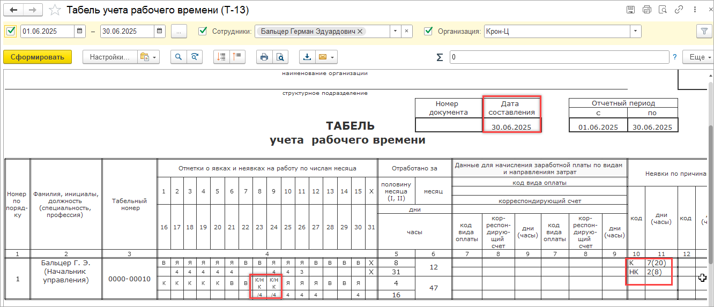
Task: Click the Сформировать button
Action: (38, 57)
